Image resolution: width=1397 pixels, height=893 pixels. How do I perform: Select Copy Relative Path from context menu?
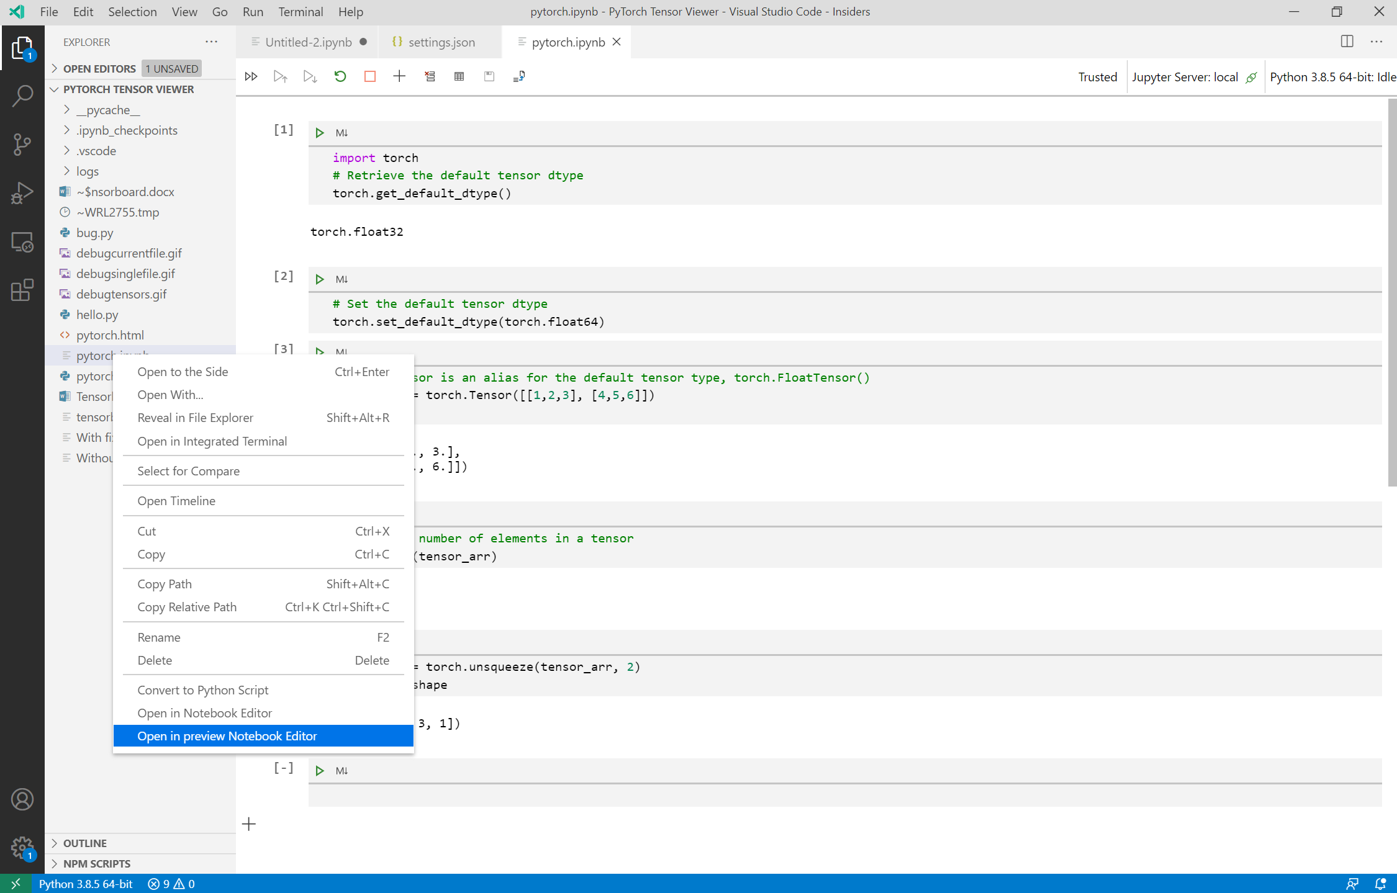click(x=263, y=607)
